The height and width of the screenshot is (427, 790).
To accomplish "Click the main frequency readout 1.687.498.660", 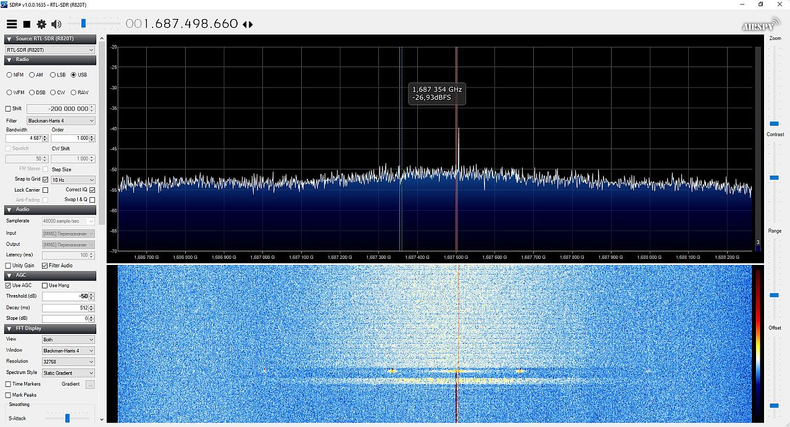I will [x=182, y=23].
